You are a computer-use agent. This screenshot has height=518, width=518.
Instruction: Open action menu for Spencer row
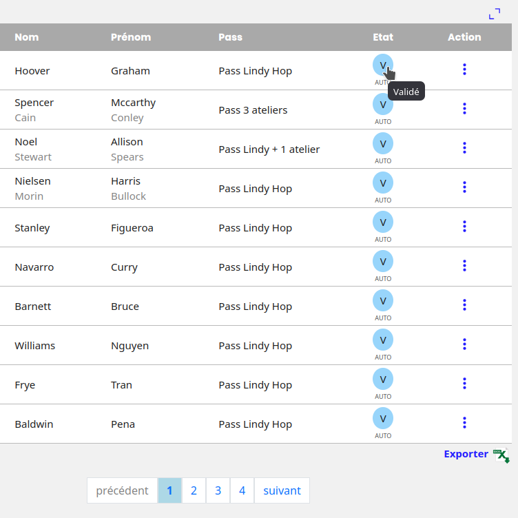(x=464, y=109)
